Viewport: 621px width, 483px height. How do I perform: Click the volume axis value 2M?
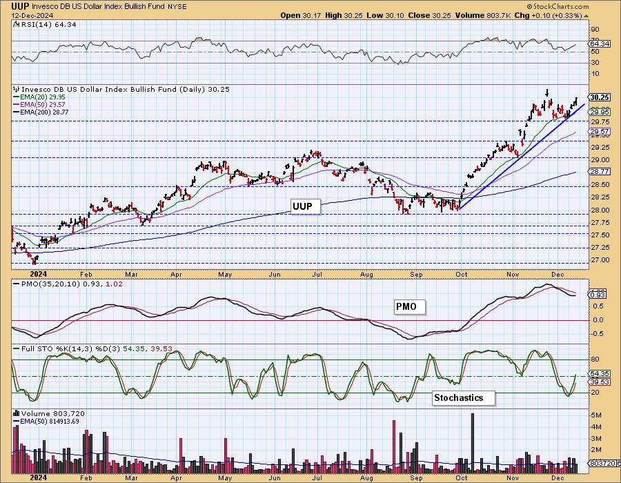click(x=596, y=450)
